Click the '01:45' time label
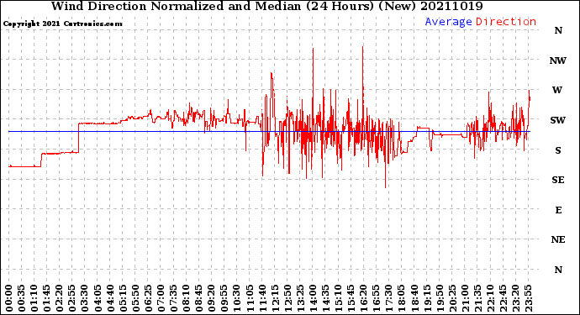Screen dimensions: 580x315 [47, 298]
